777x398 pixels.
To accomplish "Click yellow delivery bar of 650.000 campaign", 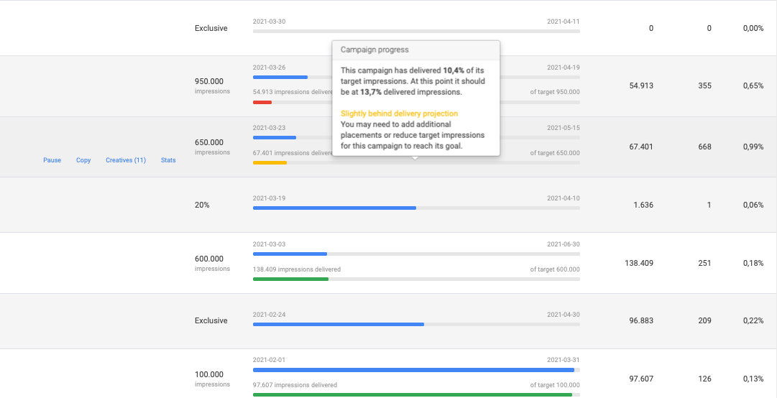I will point(270,163).
